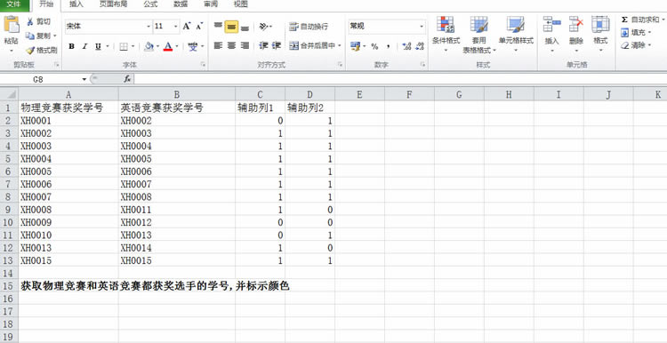The width and height of the screenshot is (667, 343).
Task: Increase the decimal places
Action: [406, 46]
